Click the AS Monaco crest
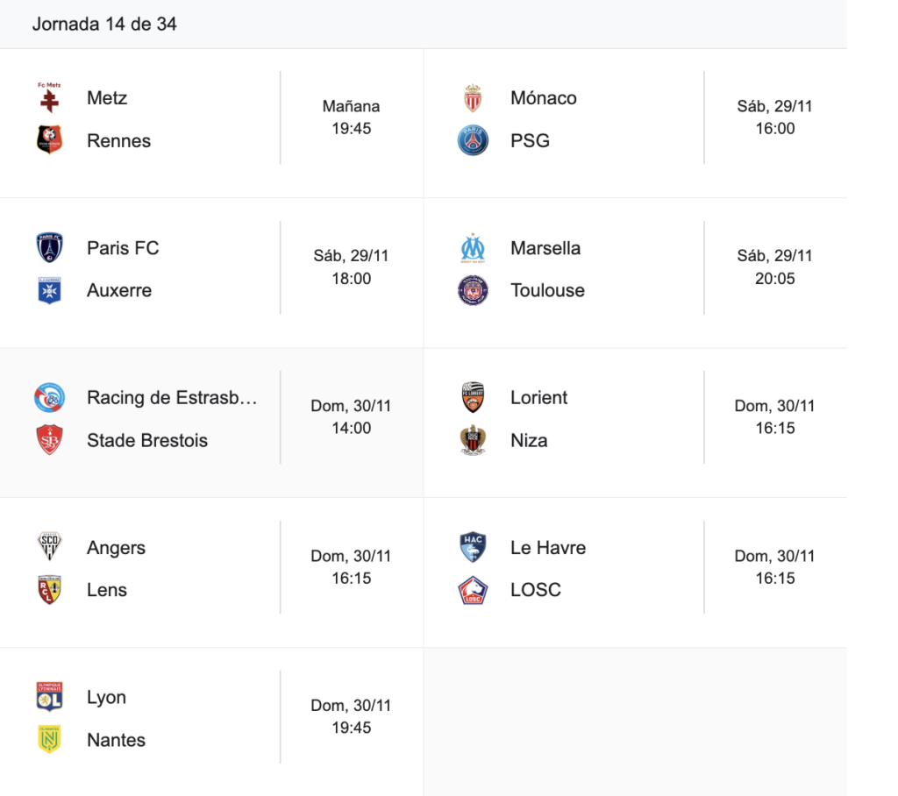Screen dimensions: 898x796 tap(473, 98)
